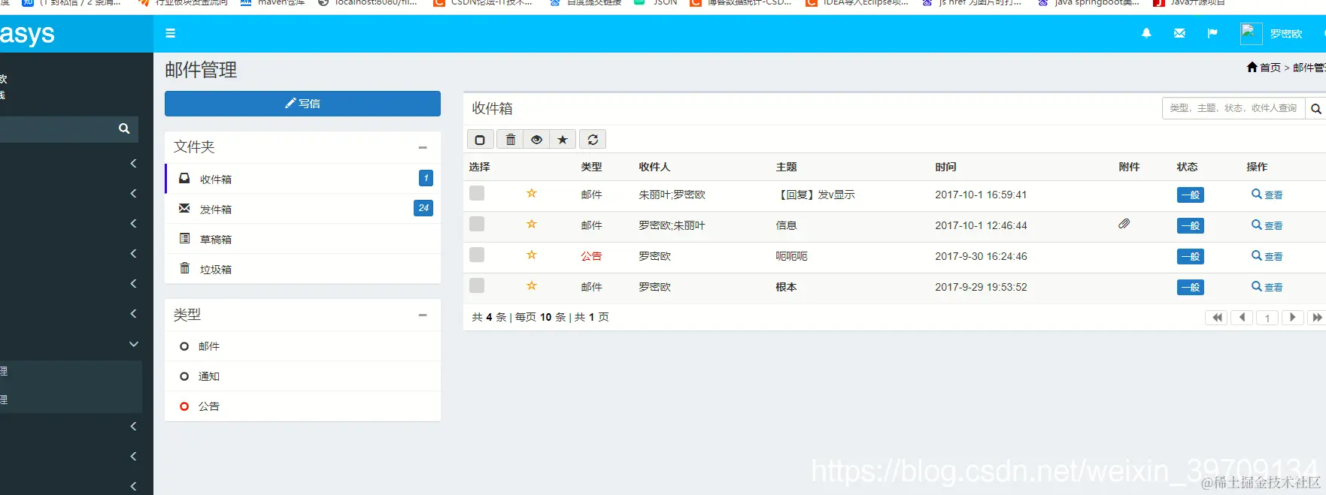
Task: Open the 垃圾箱 folder
Action: [302, 269]
